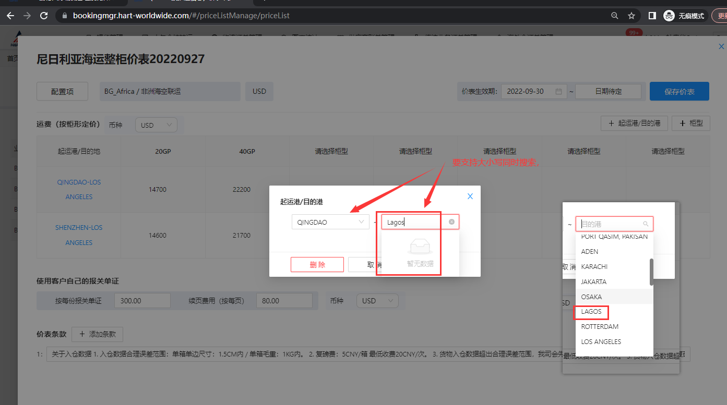Select LAGOS from the port list

[591, 312]
